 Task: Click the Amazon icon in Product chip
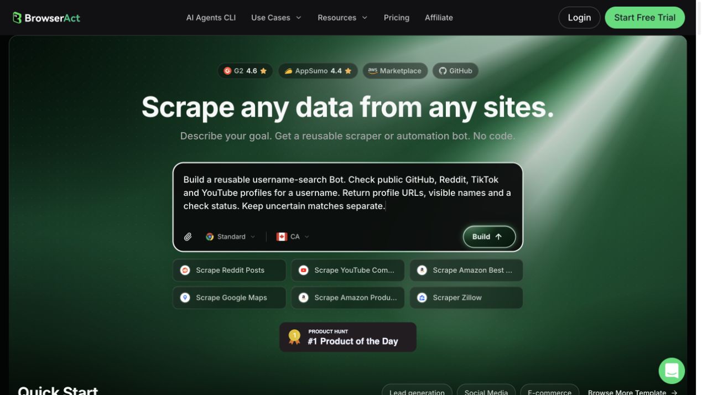pos(304,298)
